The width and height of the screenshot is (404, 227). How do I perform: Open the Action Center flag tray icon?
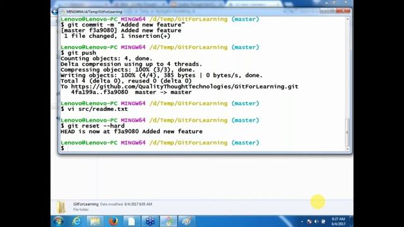coord(323,221)
